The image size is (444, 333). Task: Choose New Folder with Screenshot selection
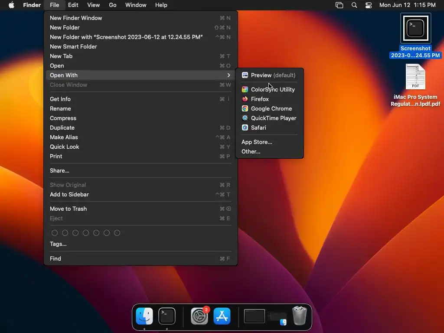point(140,37)
